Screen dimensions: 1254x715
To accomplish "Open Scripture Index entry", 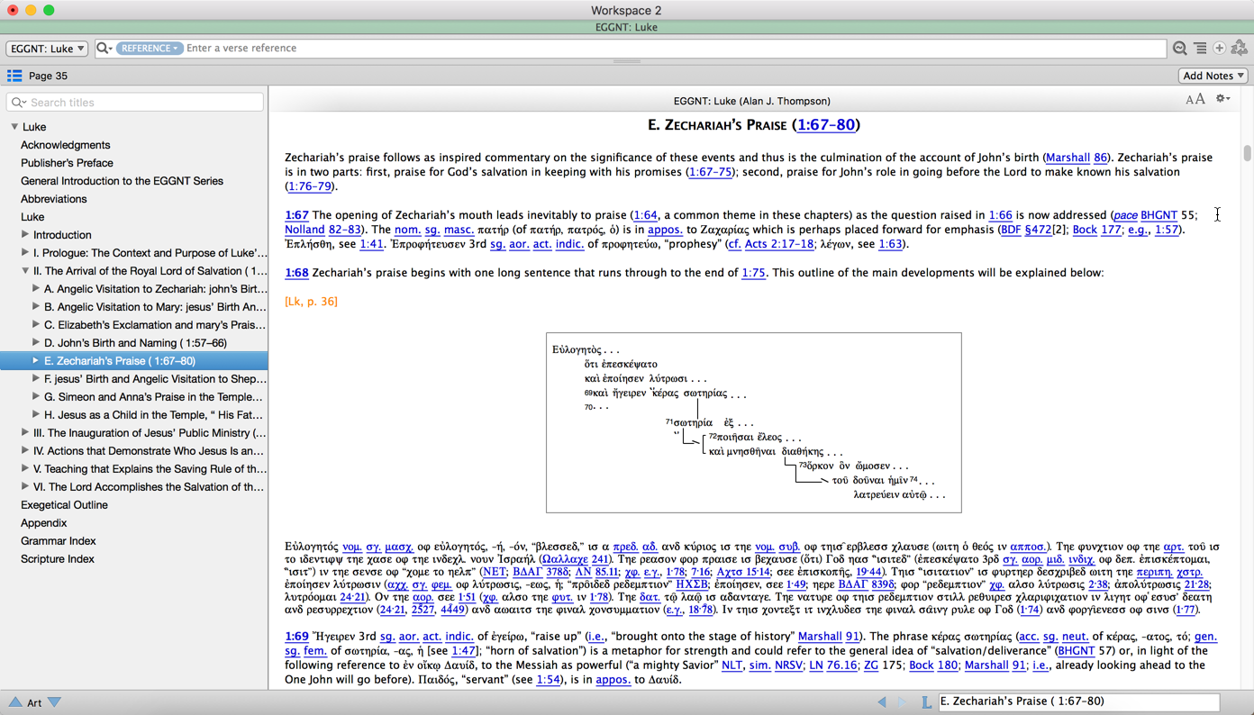I will point(58,559).
